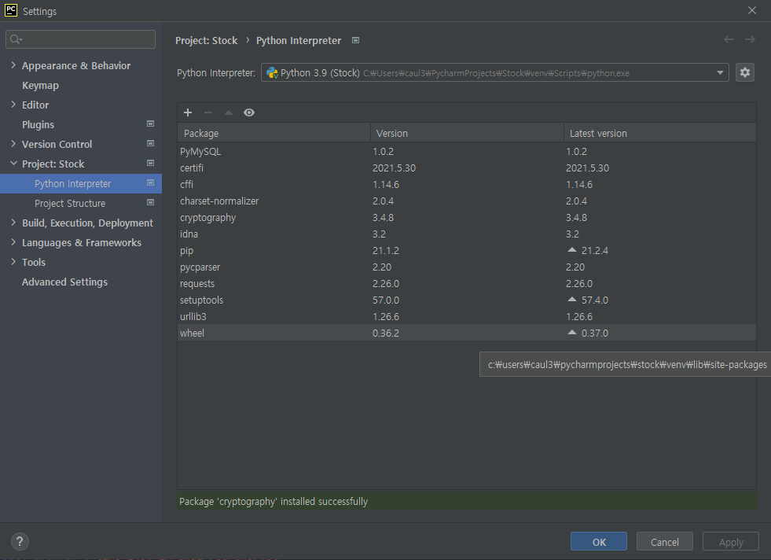Toggle the show early releases eye icon

click(x=249, y=112)
